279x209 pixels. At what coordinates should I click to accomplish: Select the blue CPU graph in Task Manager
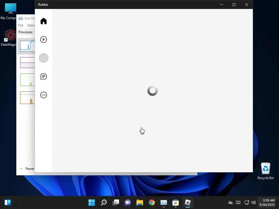28,46
